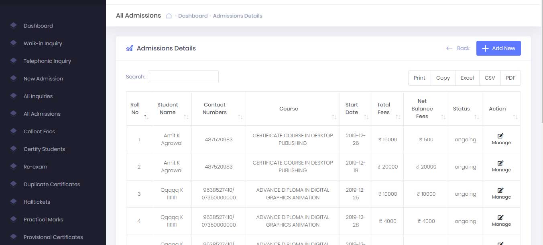Select Halltickets in the sidebar
Screen dimensions: 543x245
[37, 202]
